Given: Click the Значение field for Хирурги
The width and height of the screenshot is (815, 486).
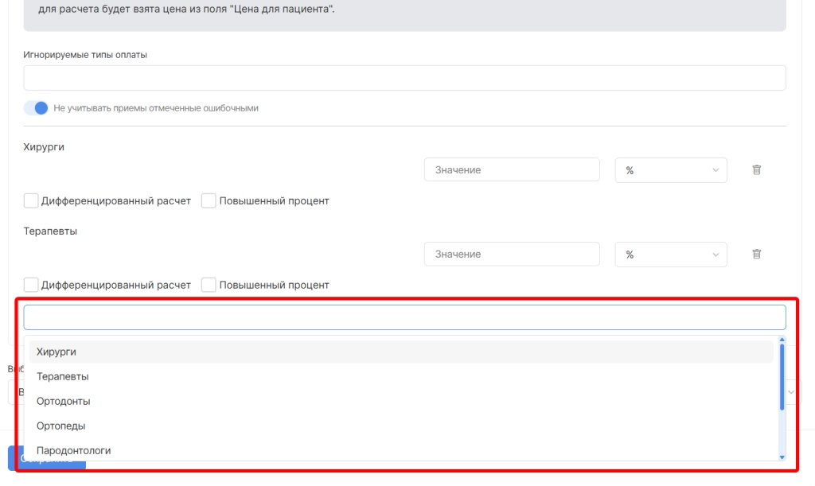Looking at the screenshot, I should (x=511, y=170).
